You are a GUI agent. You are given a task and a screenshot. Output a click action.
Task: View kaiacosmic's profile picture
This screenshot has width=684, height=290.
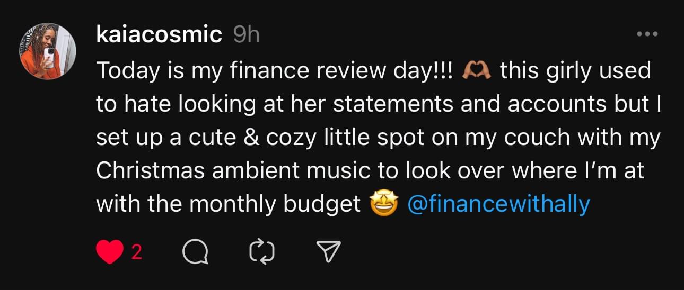pos(48,51)
